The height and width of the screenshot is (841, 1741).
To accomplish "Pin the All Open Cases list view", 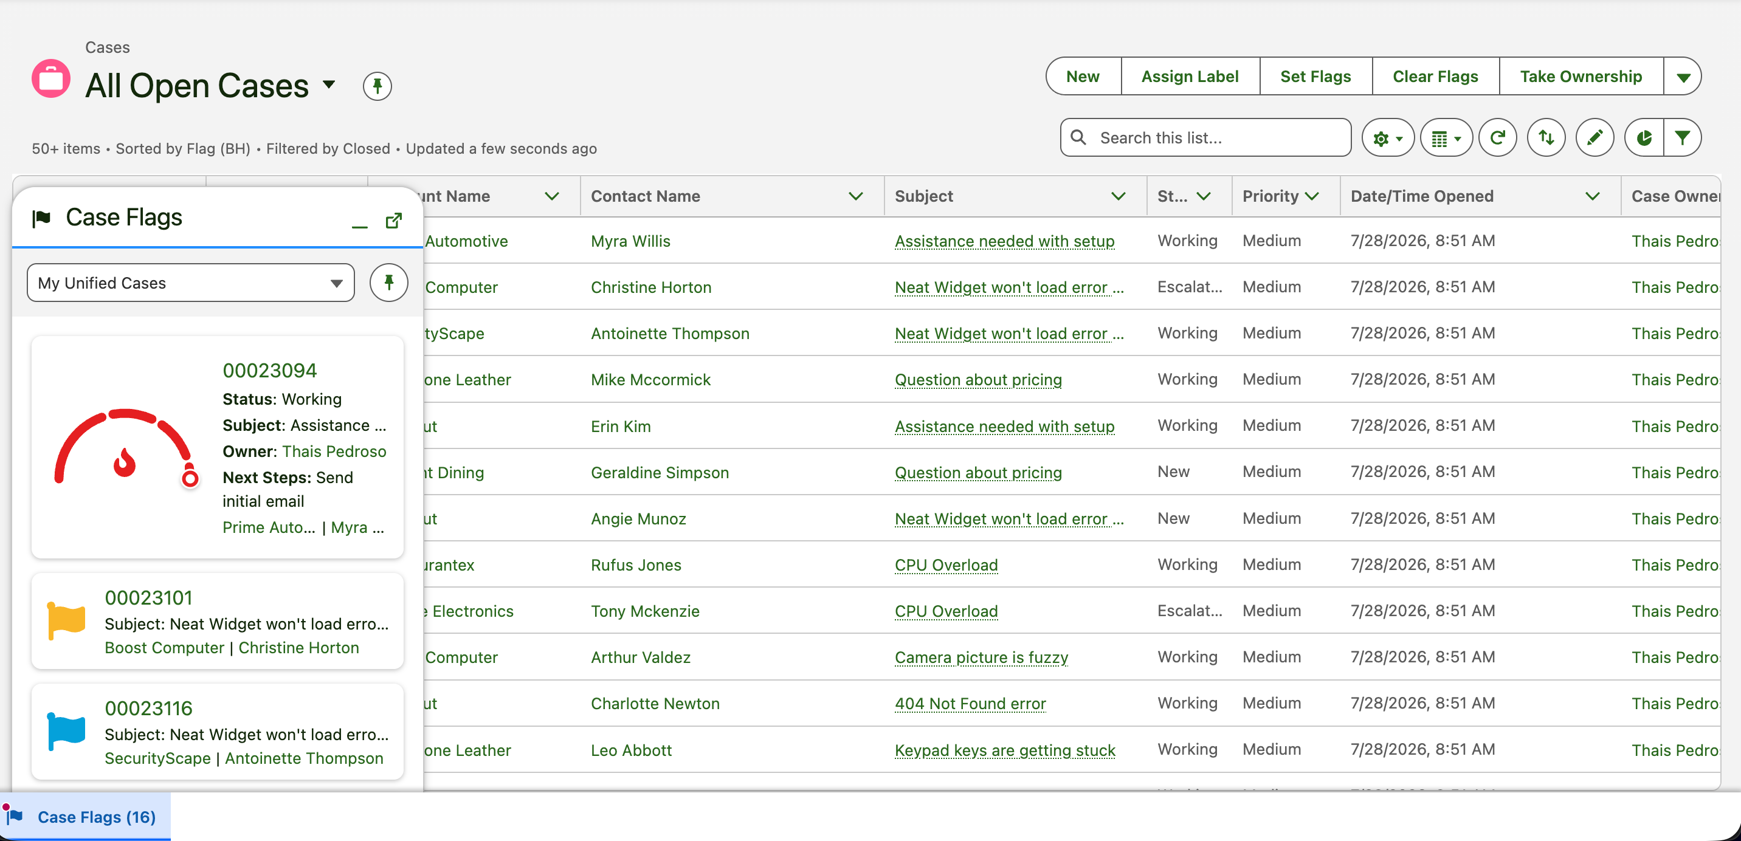I will tap(377, 86).
